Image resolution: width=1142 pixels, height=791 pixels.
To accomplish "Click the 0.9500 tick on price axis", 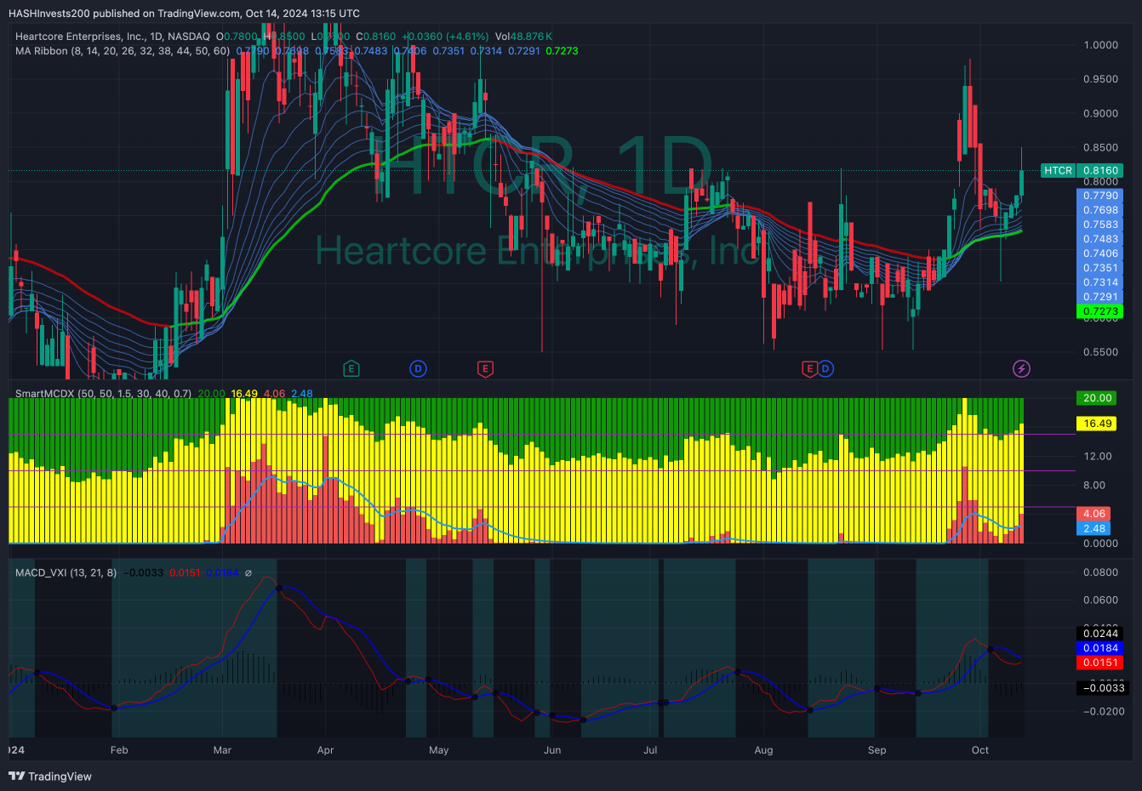I will 1100,79.
